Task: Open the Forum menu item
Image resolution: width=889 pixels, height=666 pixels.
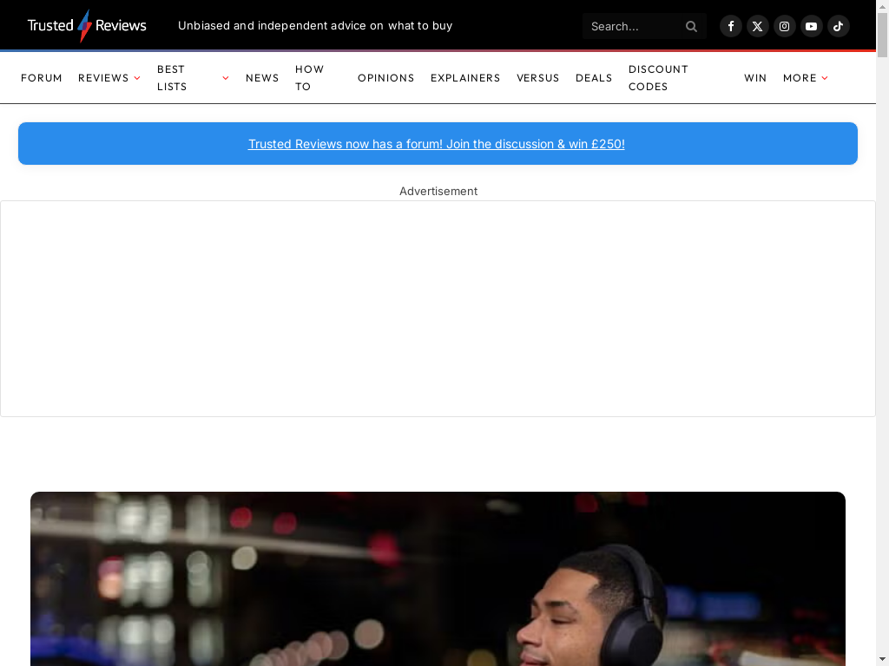Action: pos(42,78)
